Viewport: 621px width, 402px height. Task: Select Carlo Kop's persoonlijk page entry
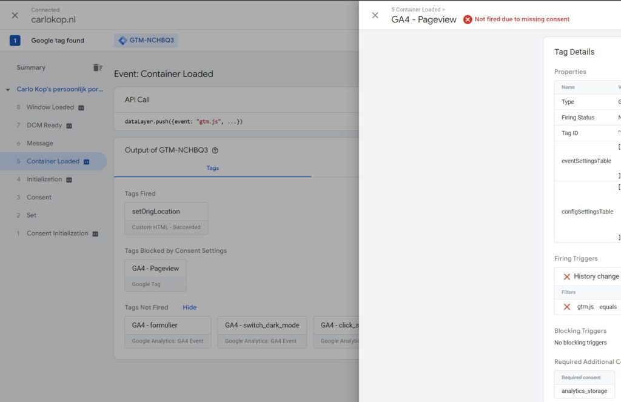[x=60, y=90]
